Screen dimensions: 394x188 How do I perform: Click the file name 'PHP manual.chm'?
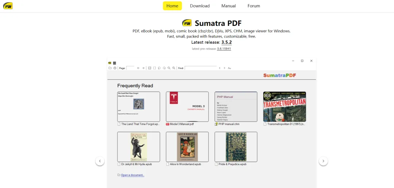click(x=229, y=124)
